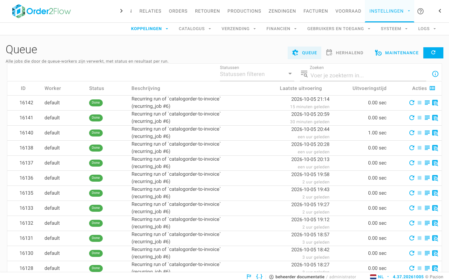Open the Orders menu item
449x280 pixels.
coord(178,11)
